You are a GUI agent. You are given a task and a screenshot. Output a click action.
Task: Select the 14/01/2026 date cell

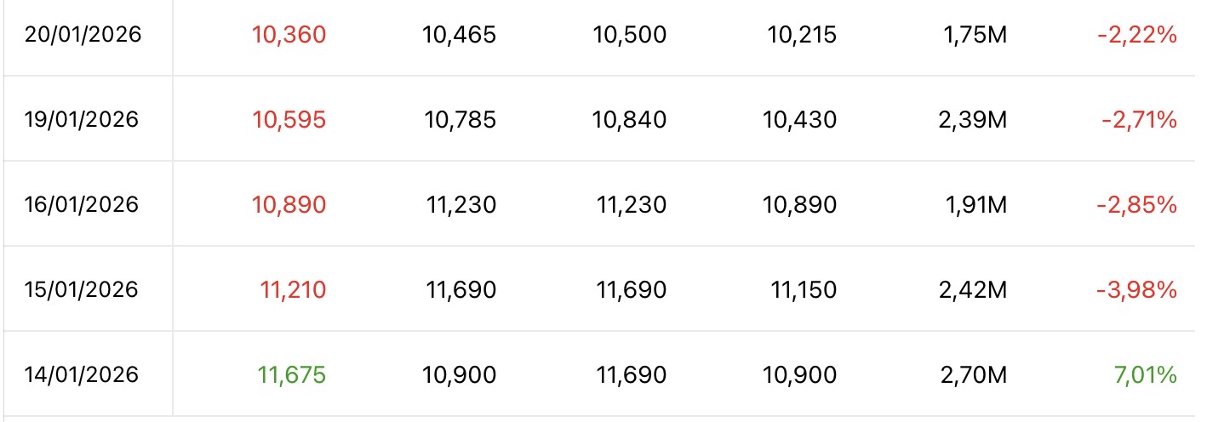[81, 375]
